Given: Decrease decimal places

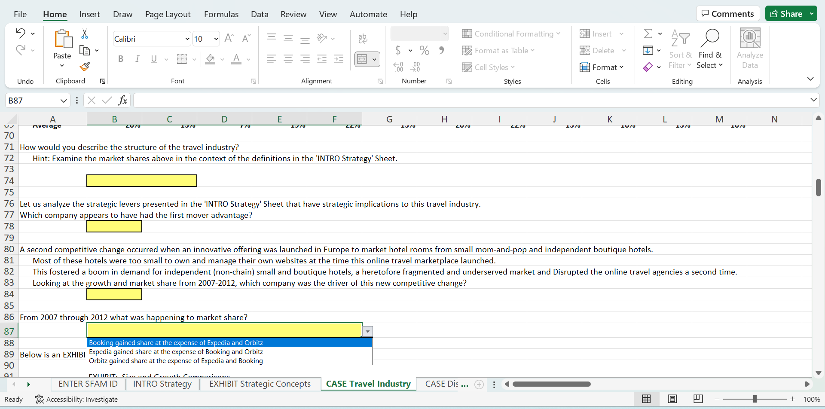Looking at the screenshot, I should coord(415,67).
